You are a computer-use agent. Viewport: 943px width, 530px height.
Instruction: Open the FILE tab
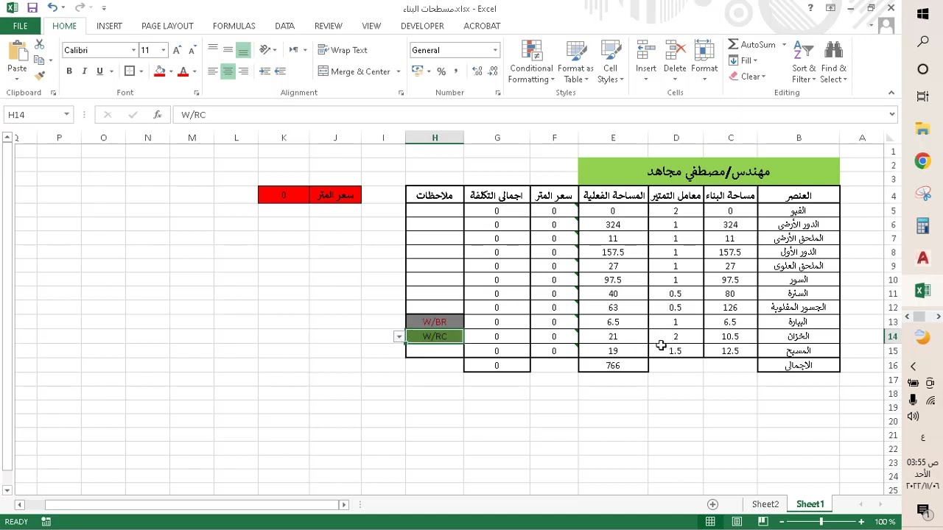[x=21, y=26]
